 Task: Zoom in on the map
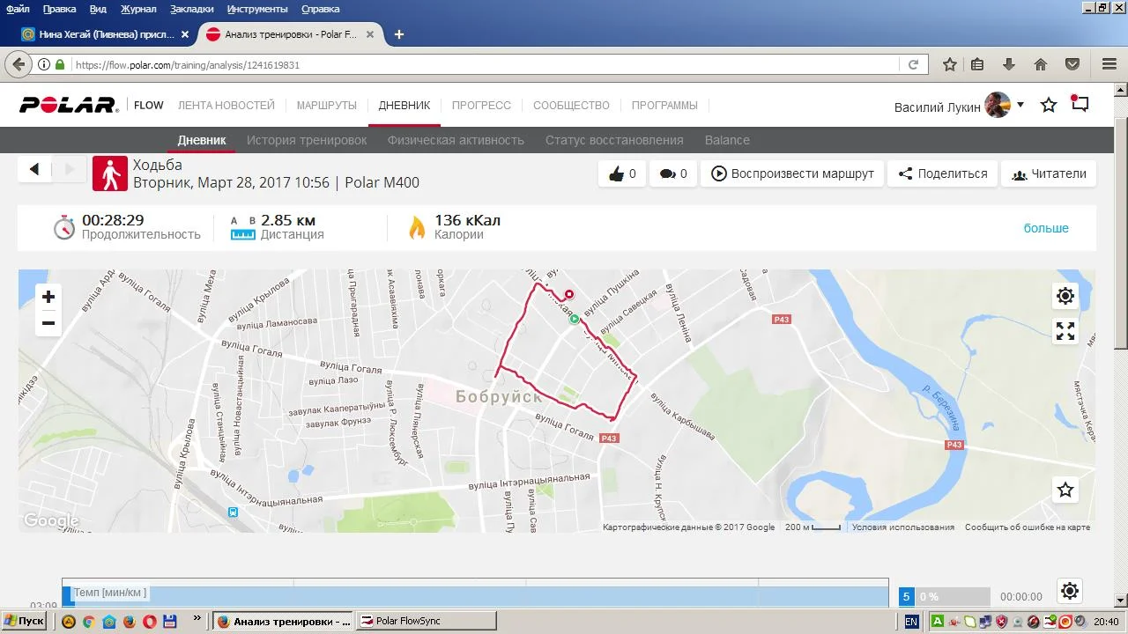click(x=48, y=297)
